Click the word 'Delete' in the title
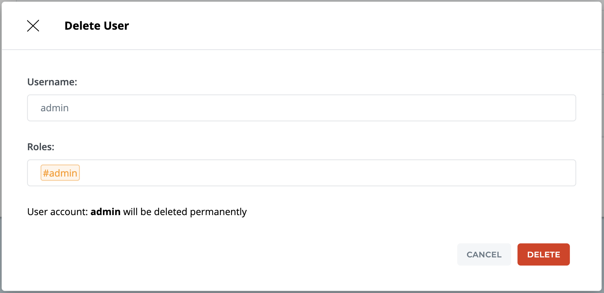604x293 pixels. [x=82, y=26]
